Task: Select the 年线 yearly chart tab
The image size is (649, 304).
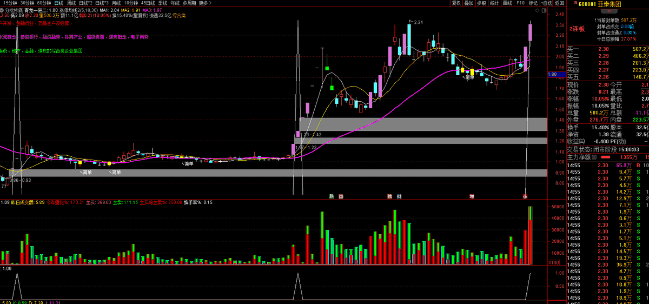Action: 175,3
